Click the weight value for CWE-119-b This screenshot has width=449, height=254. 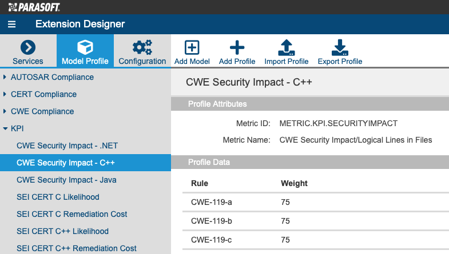click(285, 221)
